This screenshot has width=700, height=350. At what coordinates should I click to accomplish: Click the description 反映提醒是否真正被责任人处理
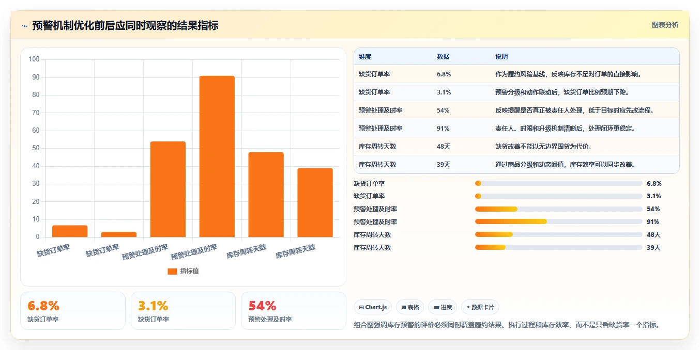tap(540, 110)
